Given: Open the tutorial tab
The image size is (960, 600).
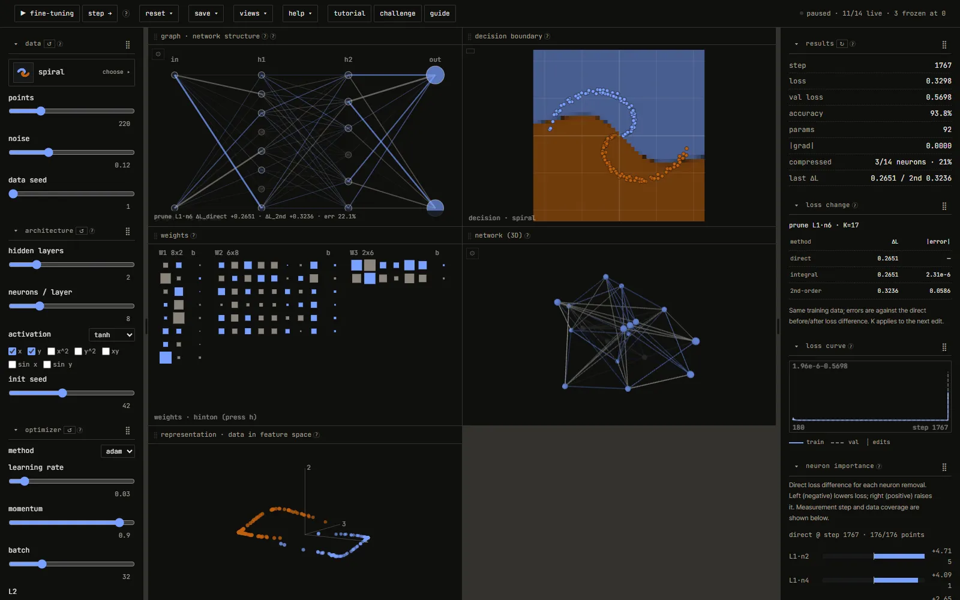Looking at the screenshot, I should click(x=349, y=13).
